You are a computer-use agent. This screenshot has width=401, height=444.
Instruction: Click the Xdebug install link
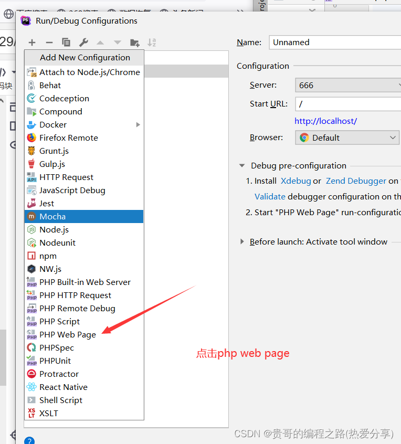pyautogui.click(x=296, y=181)
